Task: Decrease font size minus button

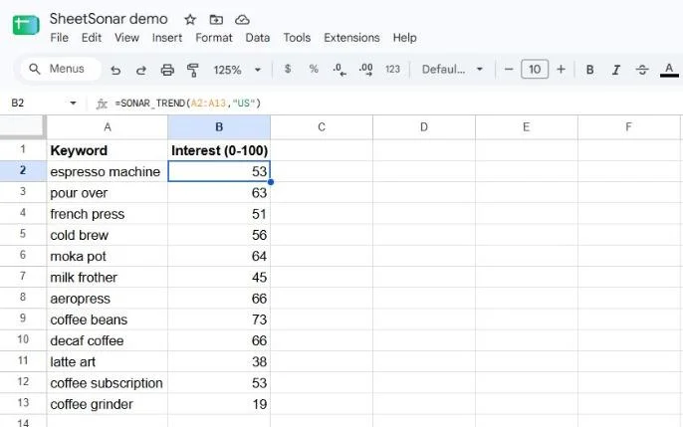Action: (509, 70)
